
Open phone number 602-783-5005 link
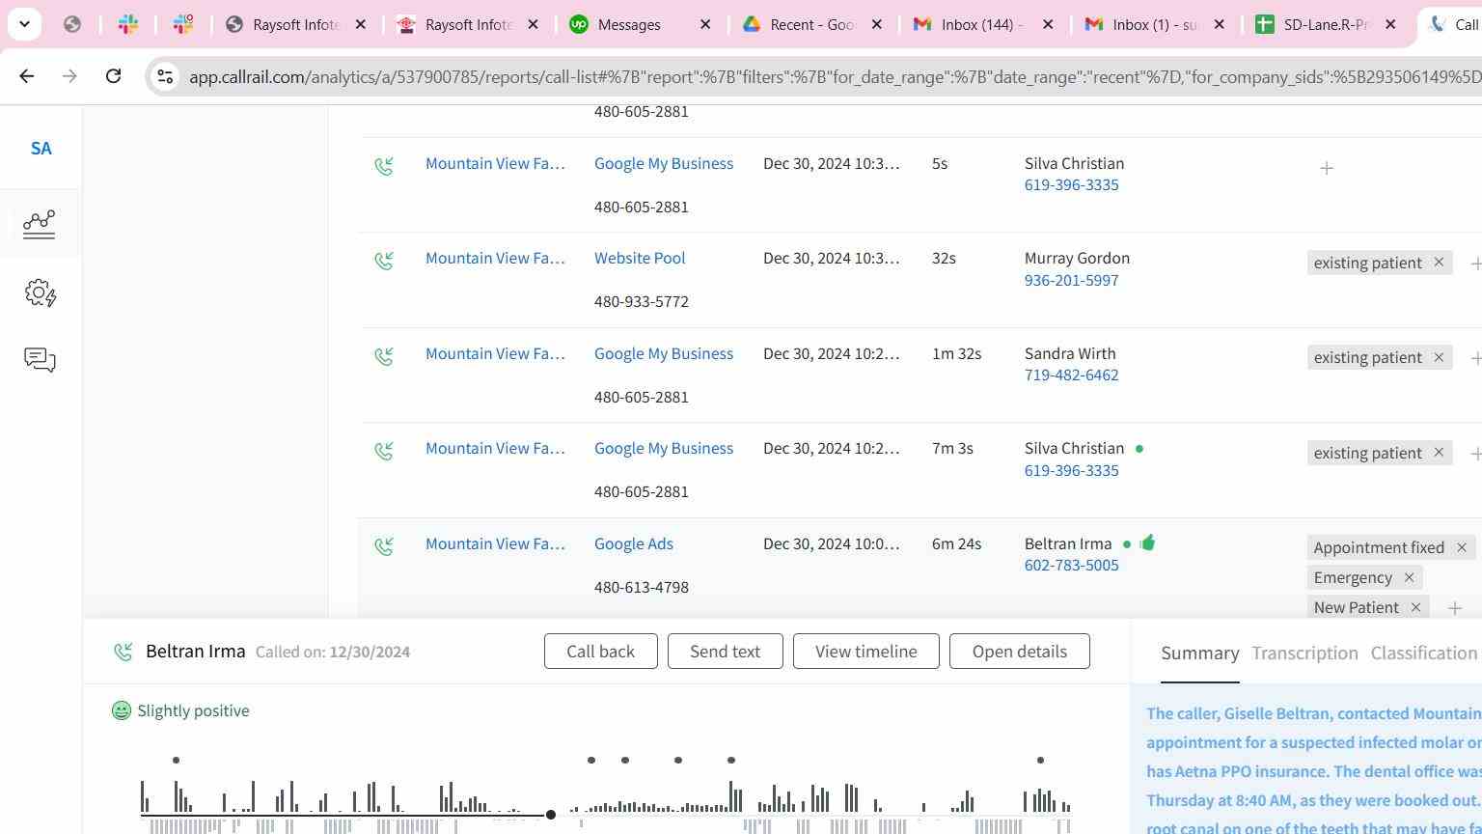tap(1071, 566)
